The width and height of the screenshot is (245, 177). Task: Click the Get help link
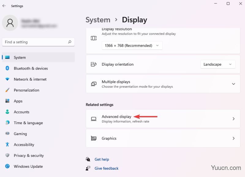click(102, 159)
